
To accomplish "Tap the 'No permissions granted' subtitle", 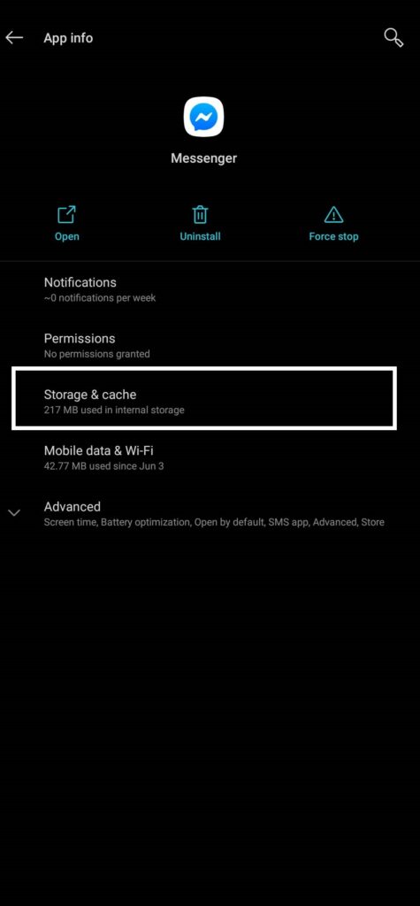I will click(97, 354).
